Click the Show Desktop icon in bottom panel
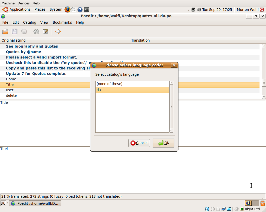Viewport: 266px width, 212px height. (3, 203)
